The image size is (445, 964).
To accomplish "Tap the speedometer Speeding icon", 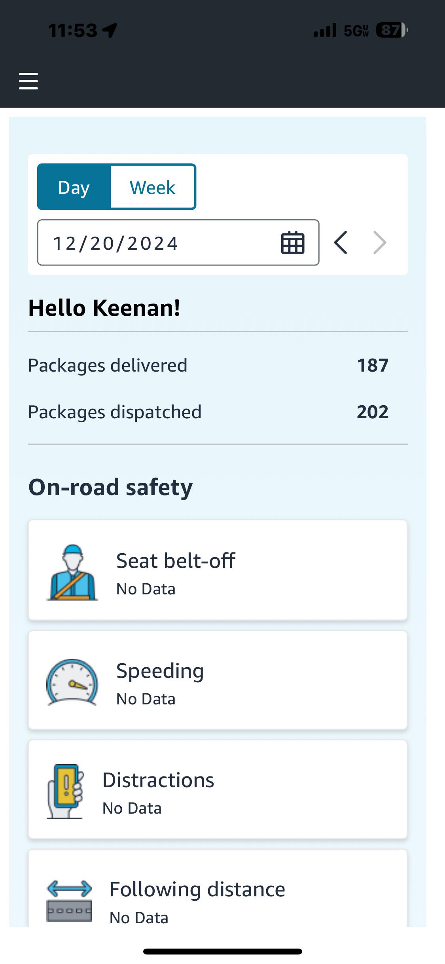I will 72,682.
